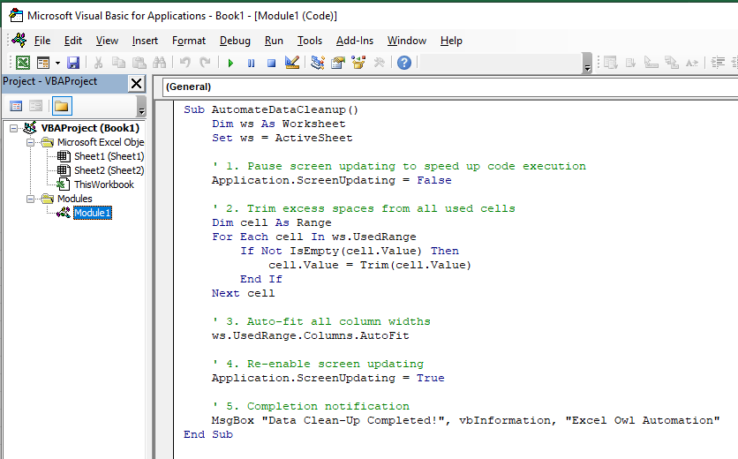Click List Constants edit toolbar icon
738x459 pixels.
[630, 63]
